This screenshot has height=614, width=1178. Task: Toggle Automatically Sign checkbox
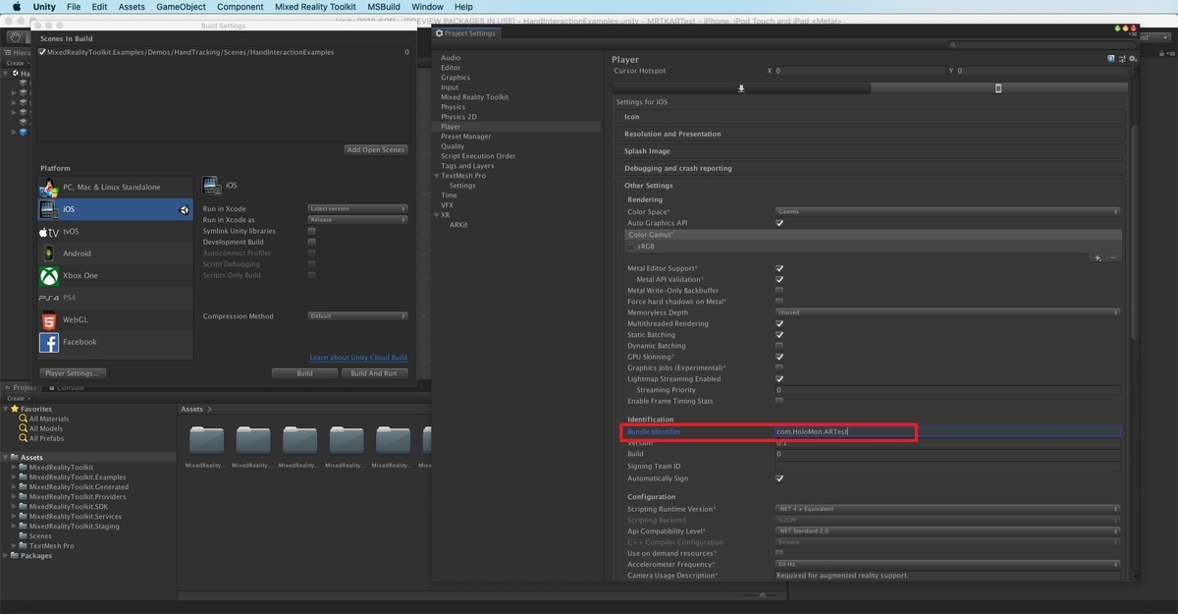[779, 478]
